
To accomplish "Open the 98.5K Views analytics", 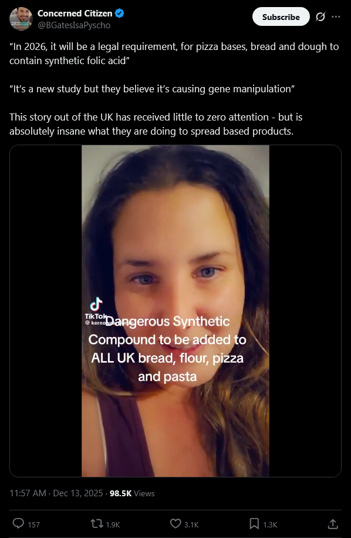I will (x=132, y=493).
